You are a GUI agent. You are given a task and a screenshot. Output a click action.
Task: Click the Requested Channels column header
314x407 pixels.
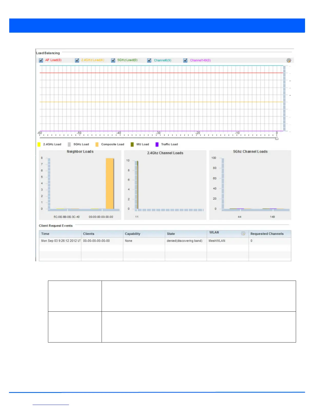click(x=270, y=234)
